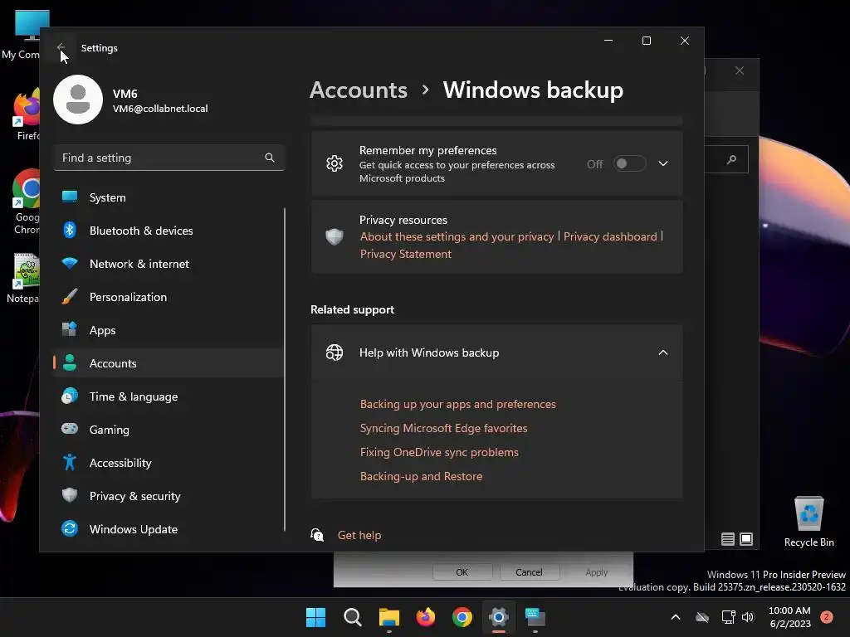Open the Recycle Bin on the desktop
Viewport: 850px width, 637px height.
point(808,523)
